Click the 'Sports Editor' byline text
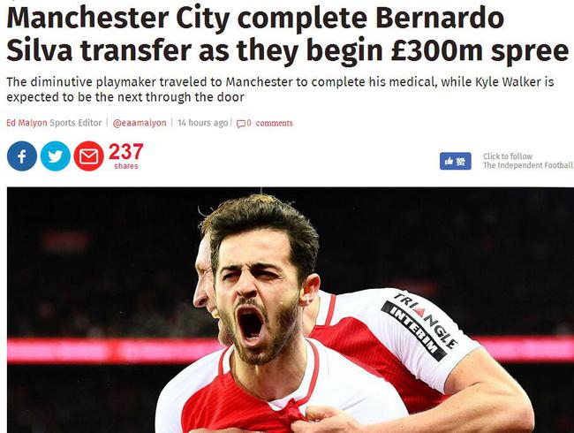 coord(75,123)
